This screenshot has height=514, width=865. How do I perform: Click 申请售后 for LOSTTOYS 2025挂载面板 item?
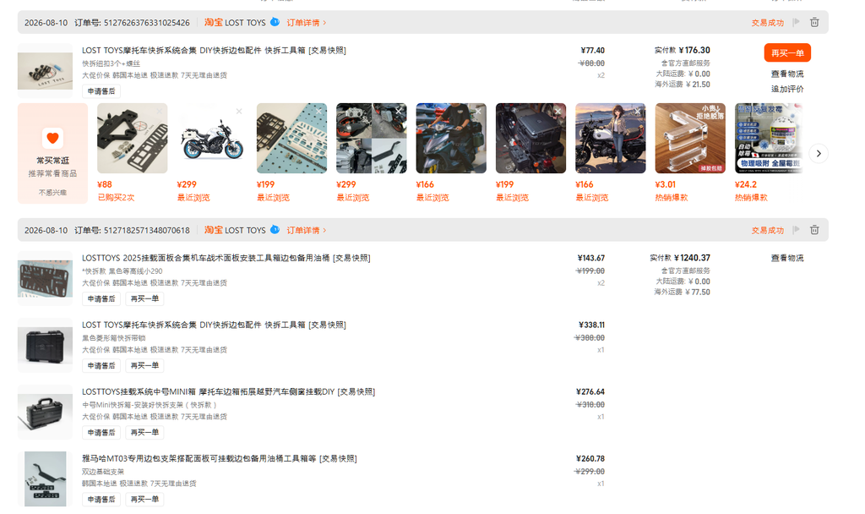pyautogui.click(x=101, y=298)
